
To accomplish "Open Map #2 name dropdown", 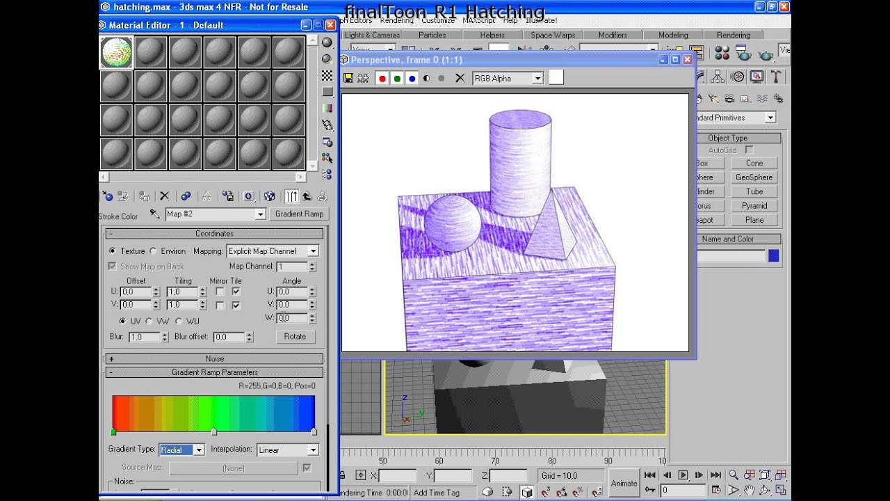I will coord(260,214).
